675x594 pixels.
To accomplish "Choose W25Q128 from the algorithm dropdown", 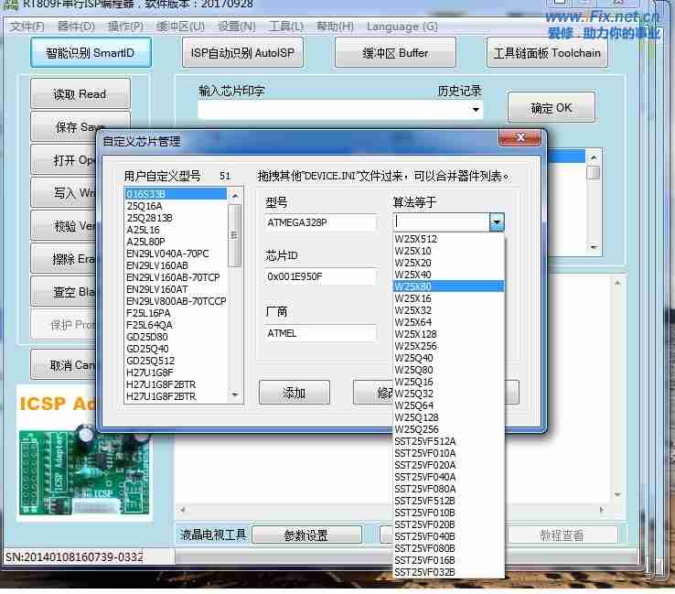I will (448, 417).
